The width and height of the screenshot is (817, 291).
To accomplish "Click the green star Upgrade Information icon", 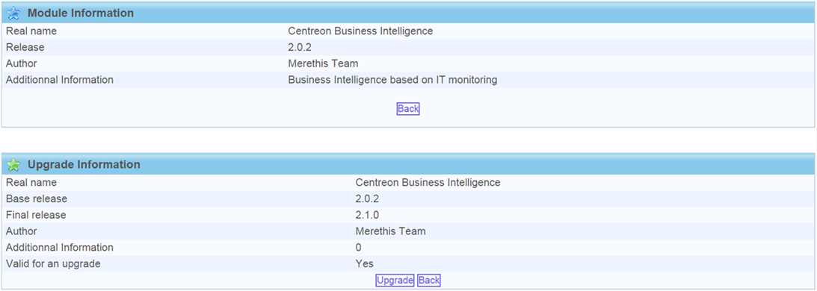I will click(13, 165).
